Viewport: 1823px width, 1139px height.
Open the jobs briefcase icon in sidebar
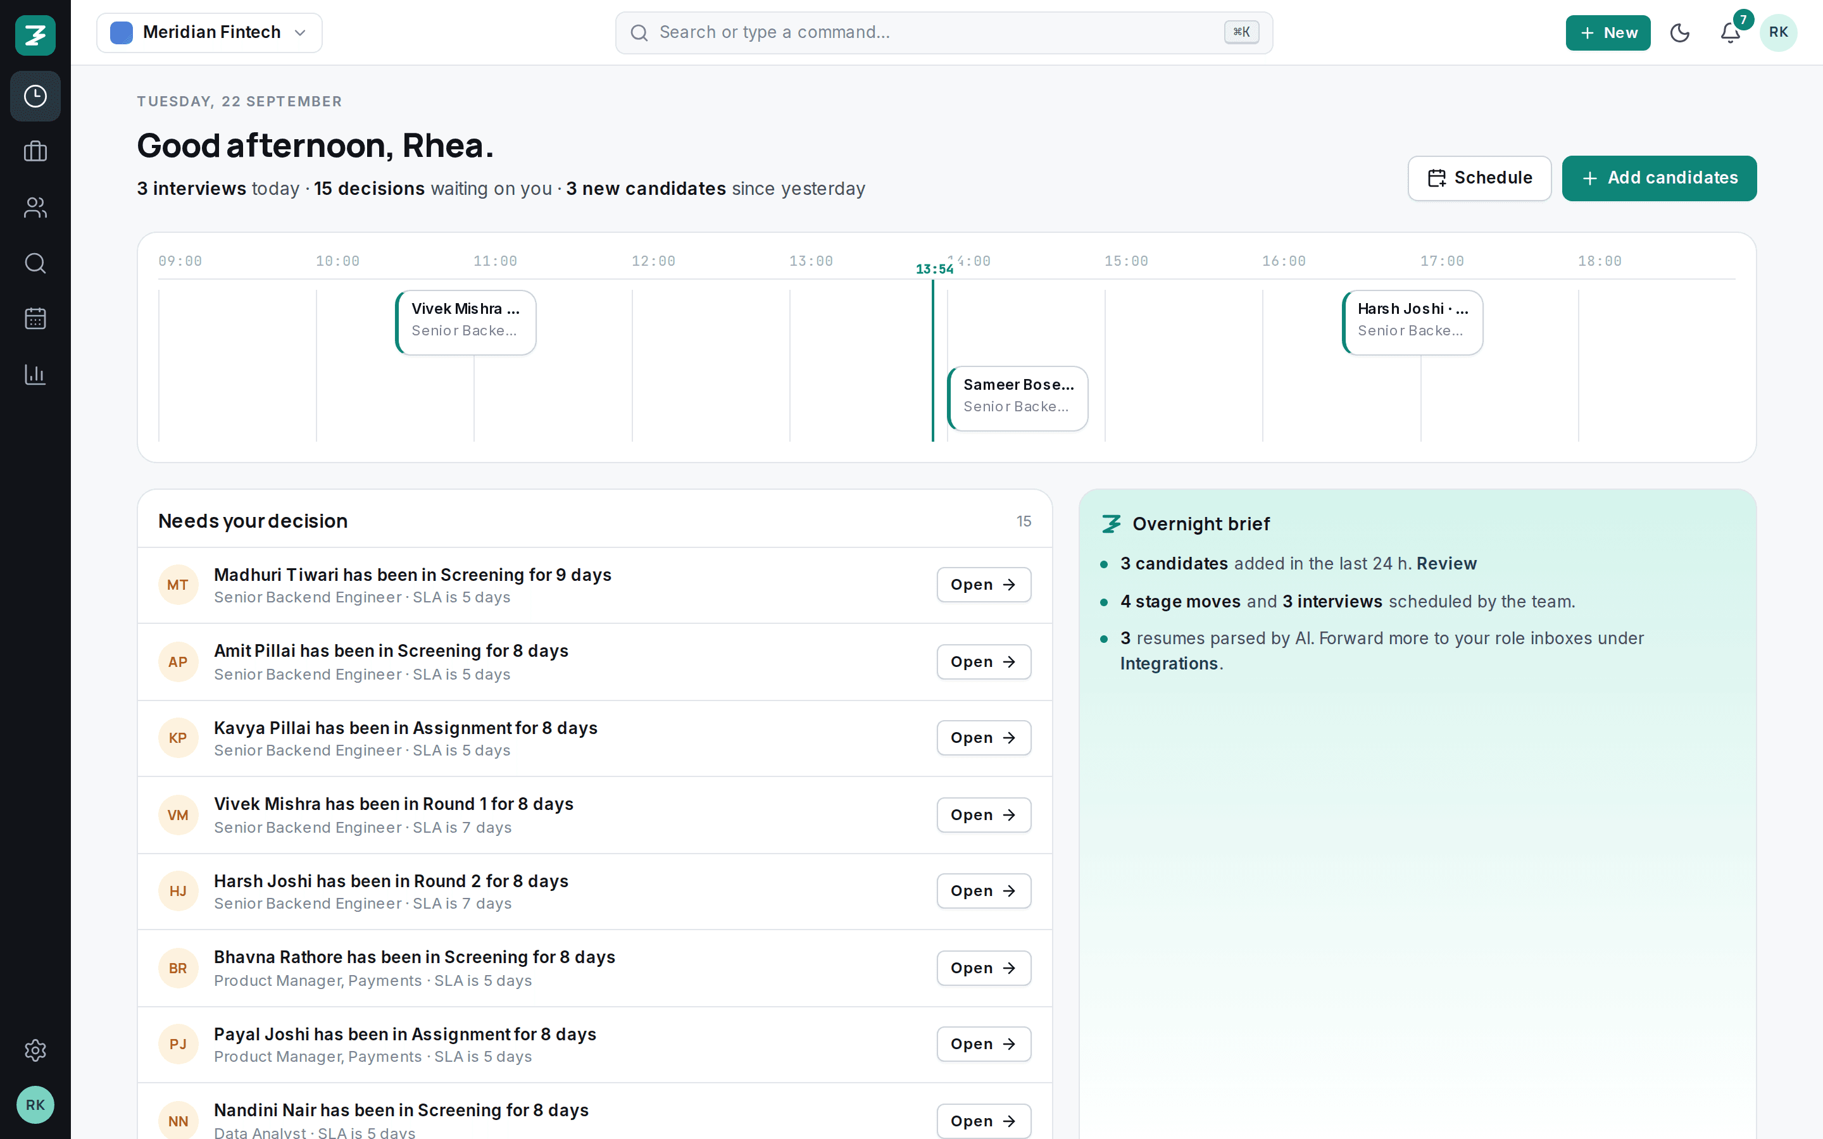point(35,151)
